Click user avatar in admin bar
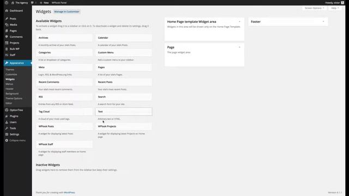 click(342, 3)
